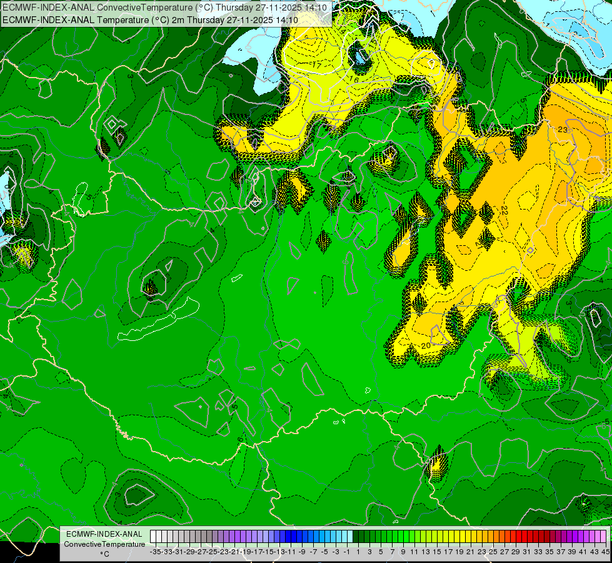Click the Temperature 2m title line
Screen dimensions: 612x563
click(150, 20)
